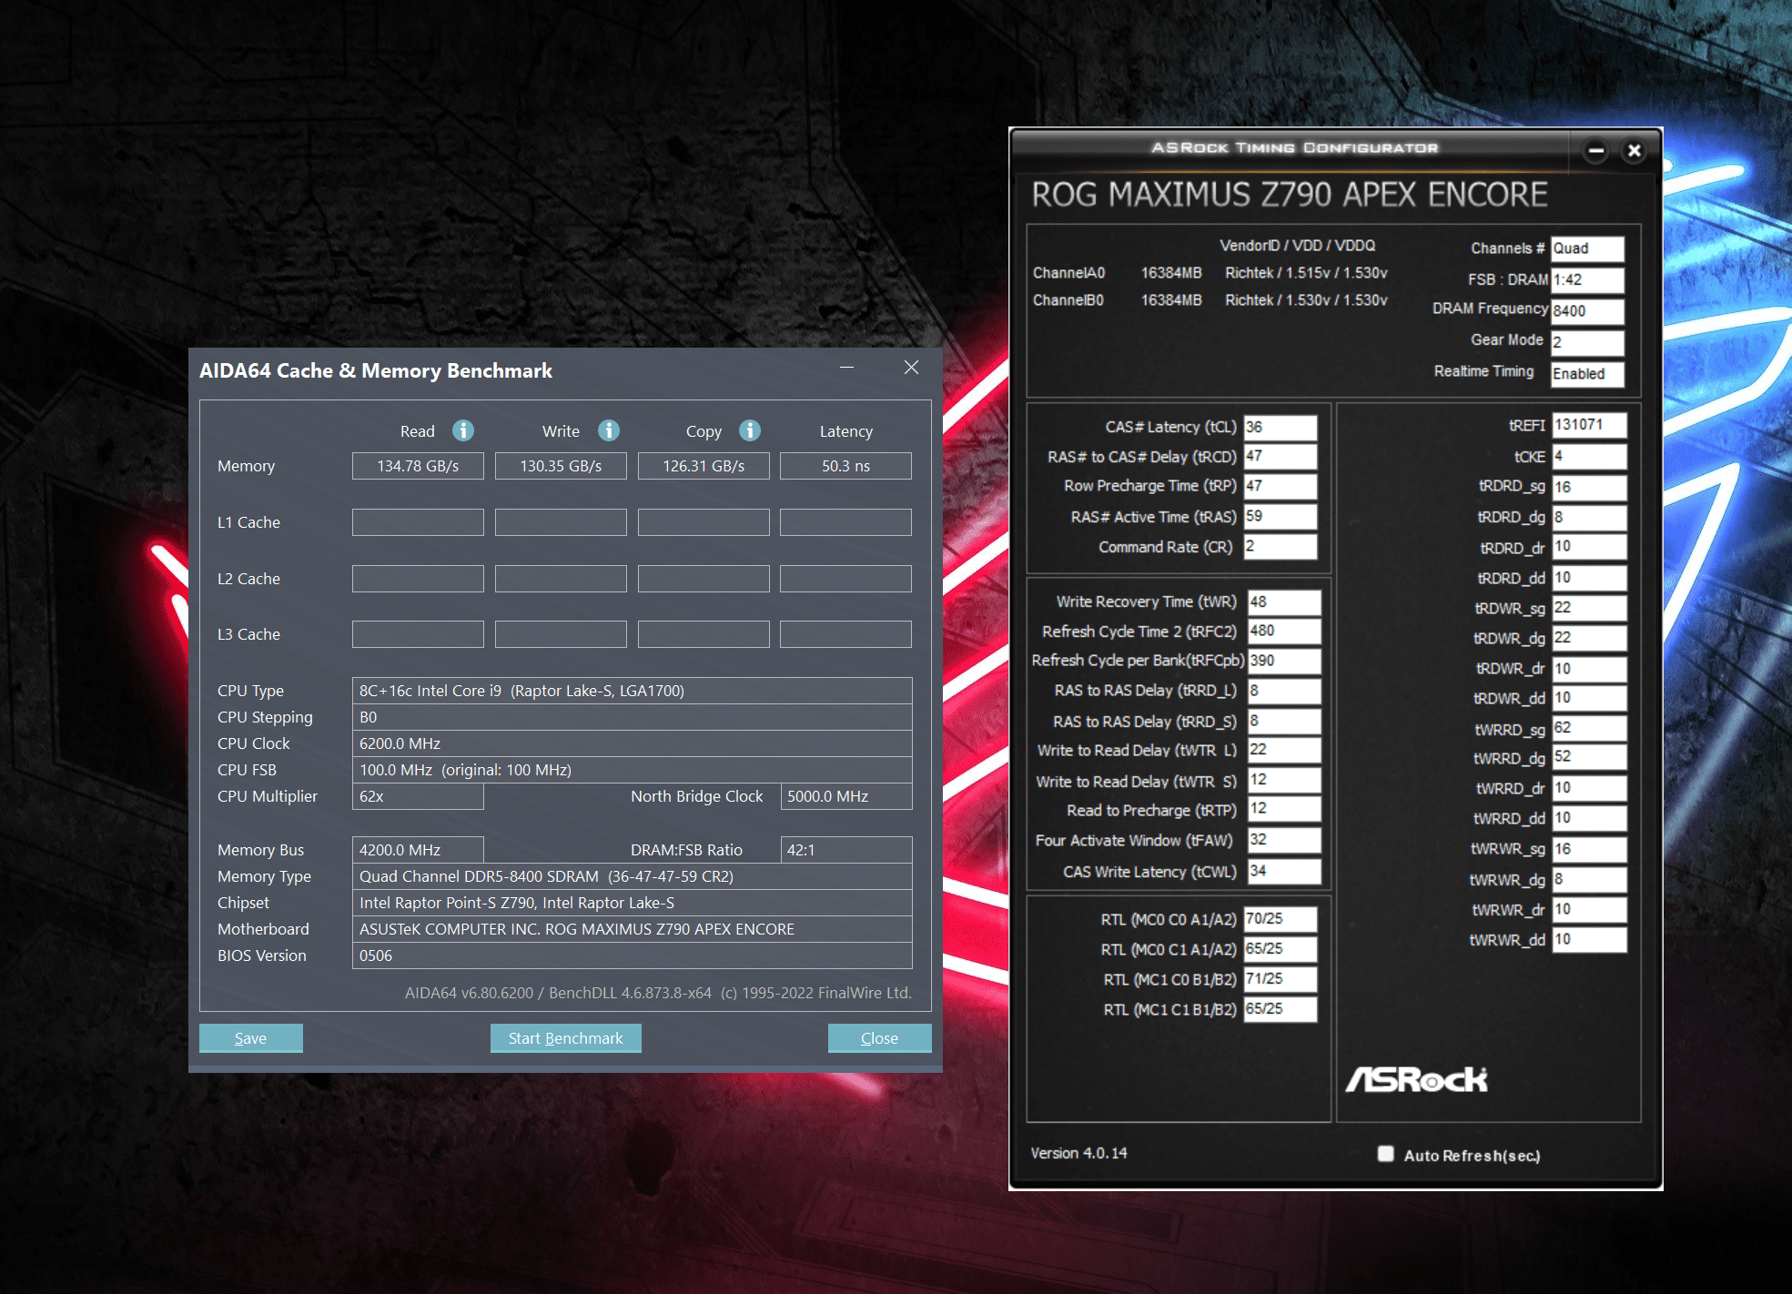1792x1294 pixels.
Task: Select the tCKE value field
Action: click(1589, 456)
